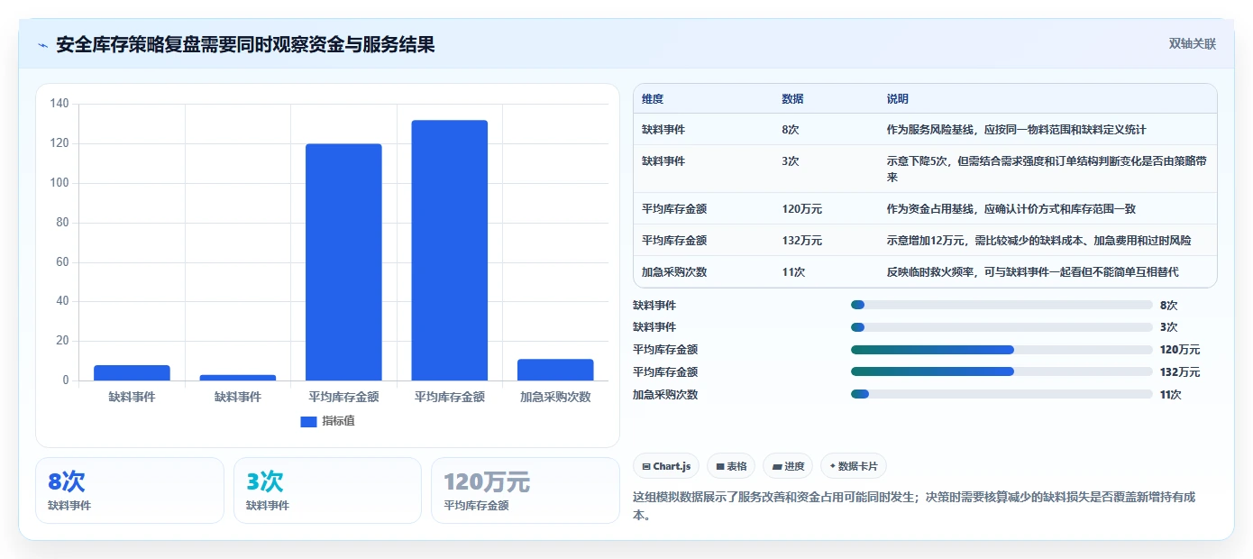Click the 数据 table column header

click(x=792, y=99)
